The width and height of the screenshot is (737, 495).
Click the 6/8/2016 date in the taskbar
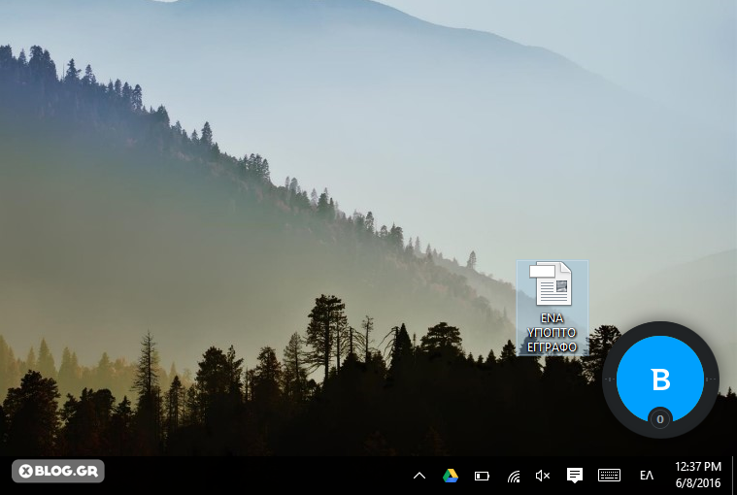[x=696, y=483]
